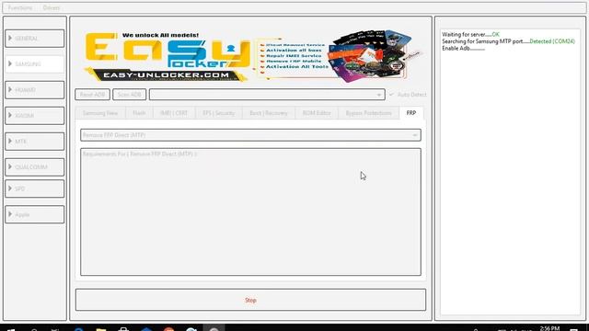Open the IMEI | CERT tab

[x=174, y=113]
